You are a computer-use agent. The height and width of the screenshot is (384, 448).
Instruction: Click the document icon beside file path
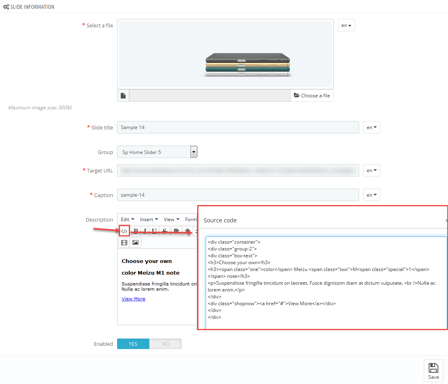123,96
